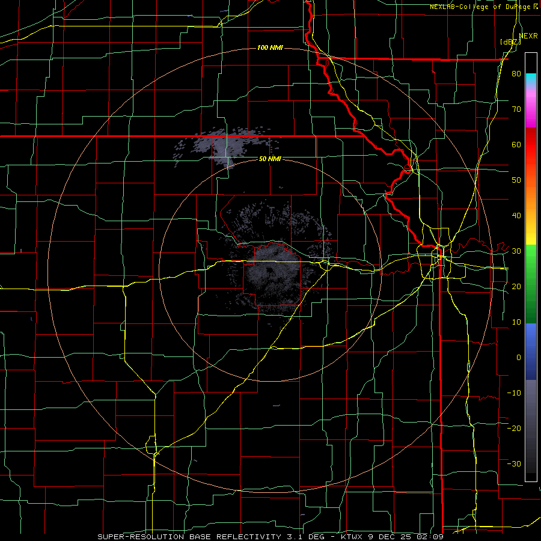Click the "NEXR" label at top right
The image size is (541, 541).
[528, 36]
